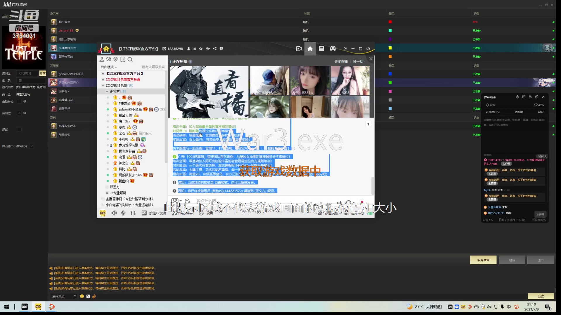
Task: Open Windows Start menu
Action: pyautogui.click(x=7, y=307)
